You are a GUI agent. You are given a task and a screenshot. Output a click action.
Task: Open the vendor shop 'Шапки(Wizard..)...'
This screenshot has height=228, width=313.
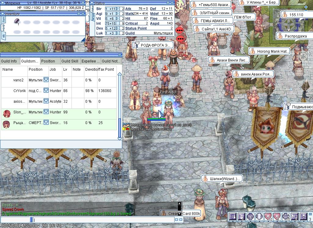222,179
